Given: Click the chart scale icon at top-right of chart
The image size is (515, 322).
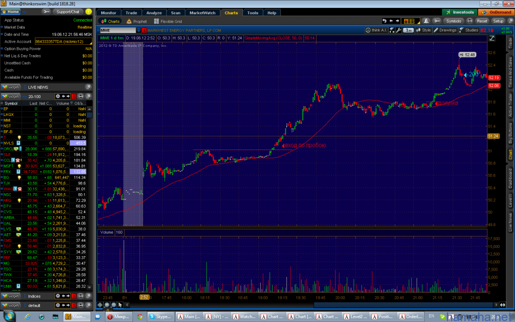Looking at the screenshot, I should (x=492, y=39).
